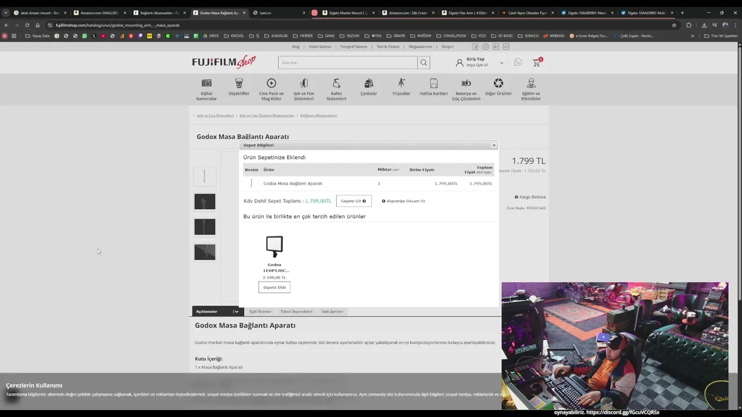Click Bağlantı Aksesuarları breadcrumb link
This screenshot has width=742, height=417.
[319, 116]
